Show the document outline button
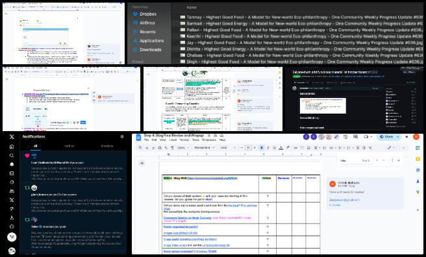Screen dimensions: 426x257 click(142, 163)
